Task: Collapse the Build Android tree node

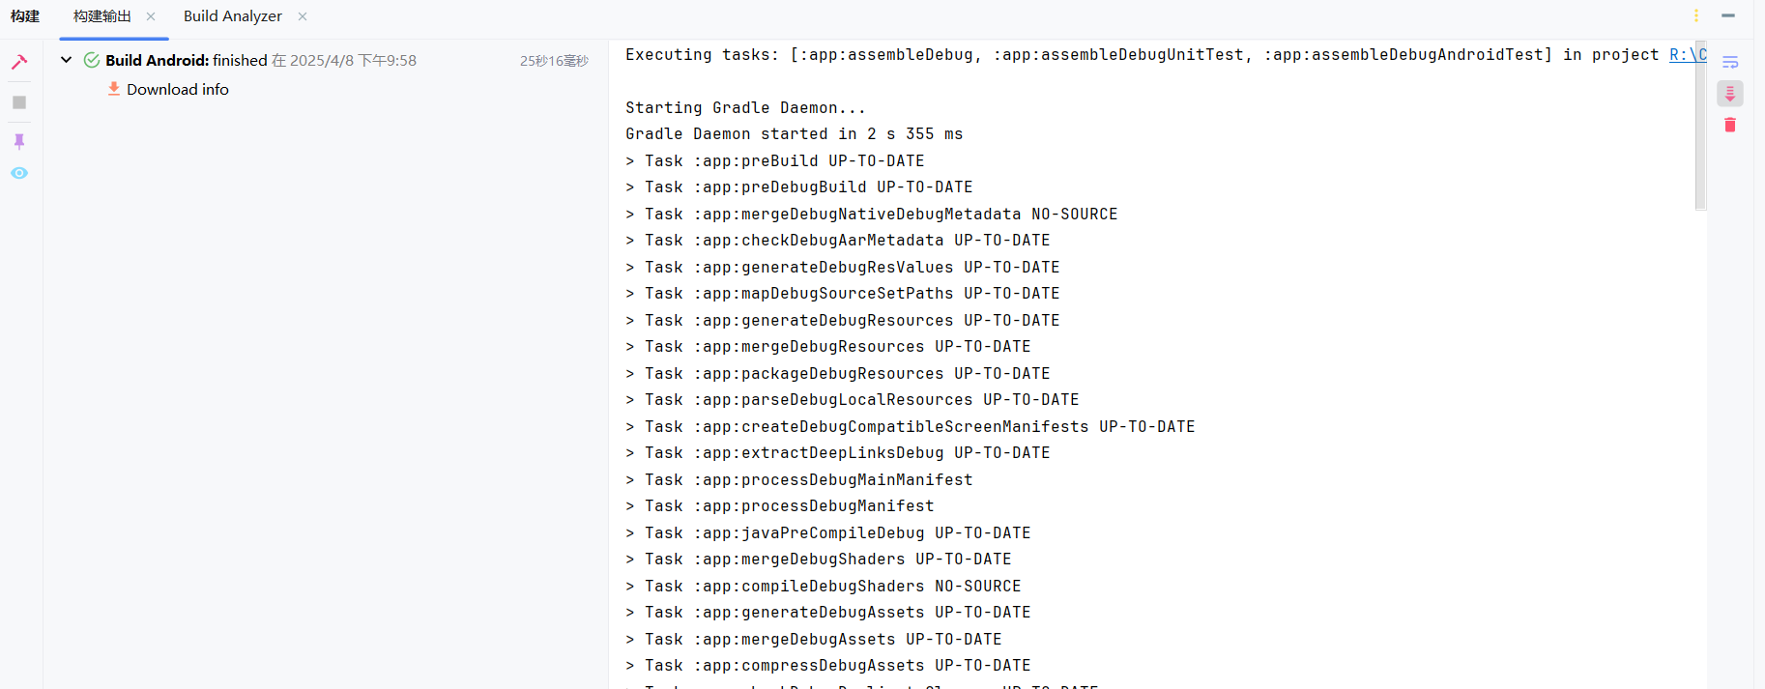Action: point(66,60)
